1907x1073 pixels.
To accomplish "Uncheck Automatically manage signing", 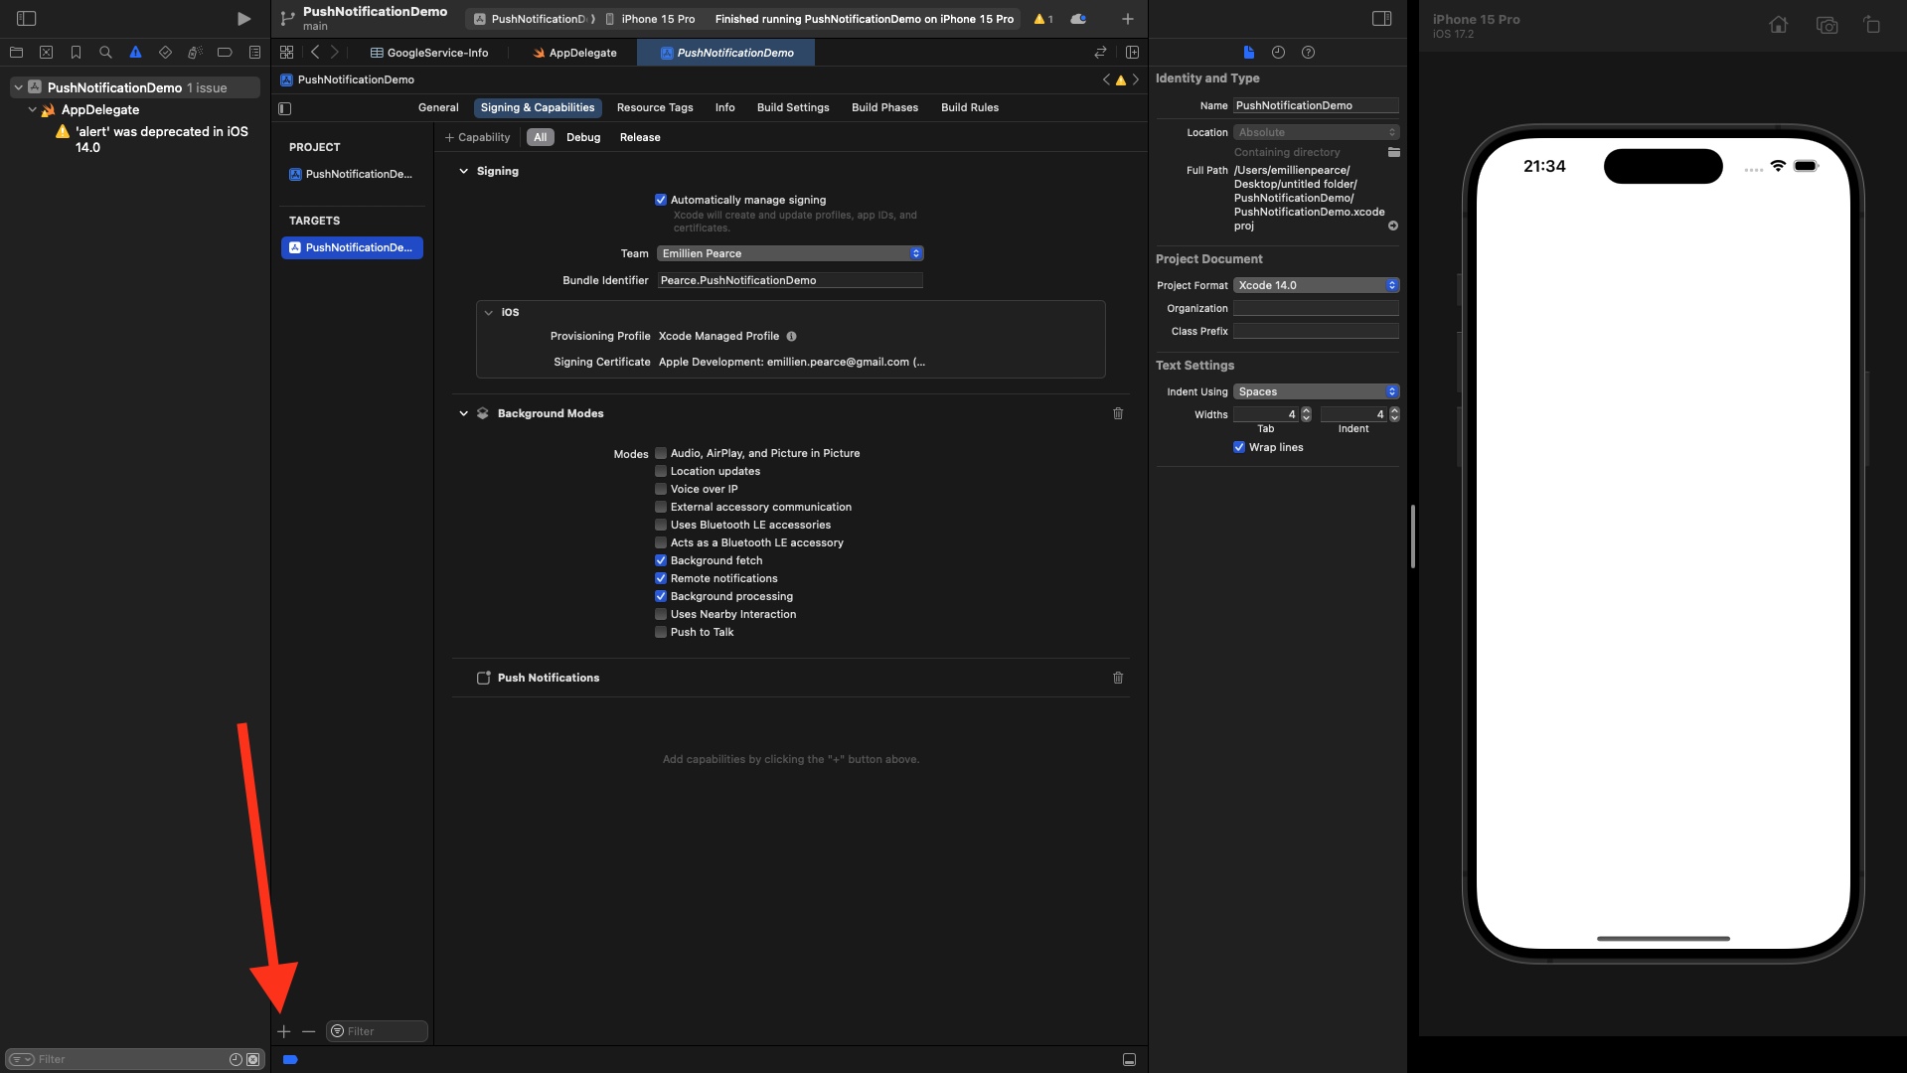I will (x=661, y=200).
